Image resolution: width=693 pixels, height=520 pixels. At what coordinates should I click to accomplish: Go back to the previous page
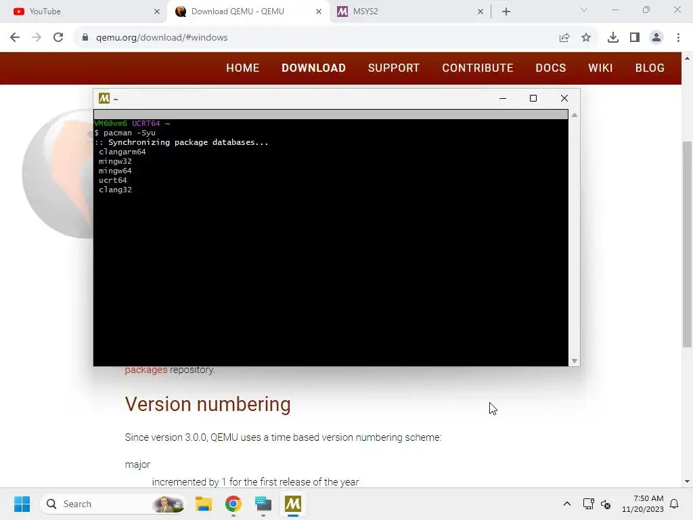click(x=15, y=38)
